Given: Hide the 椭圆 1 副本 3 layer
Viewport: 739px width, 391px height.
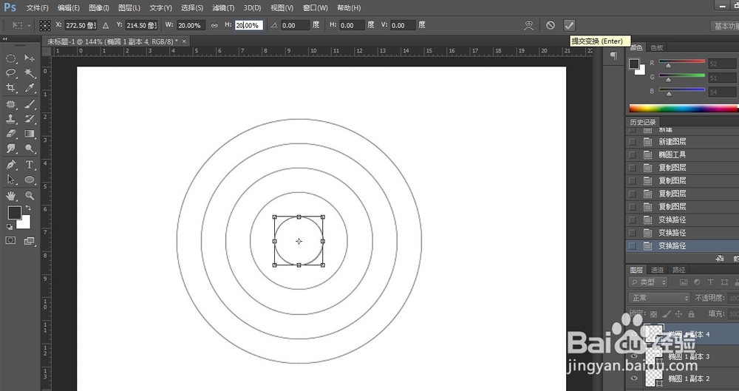Looking at the screenshot, I should click(x=634, y=356).
